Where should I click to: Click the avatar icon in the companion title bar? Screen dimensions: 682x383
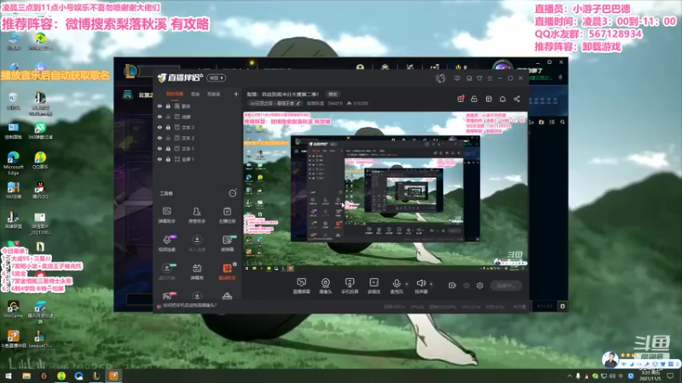tap(441, 78)
